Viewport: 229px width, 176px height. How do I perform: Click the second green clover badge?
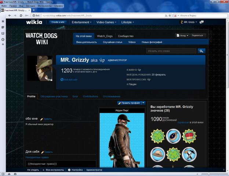(173, 154)
